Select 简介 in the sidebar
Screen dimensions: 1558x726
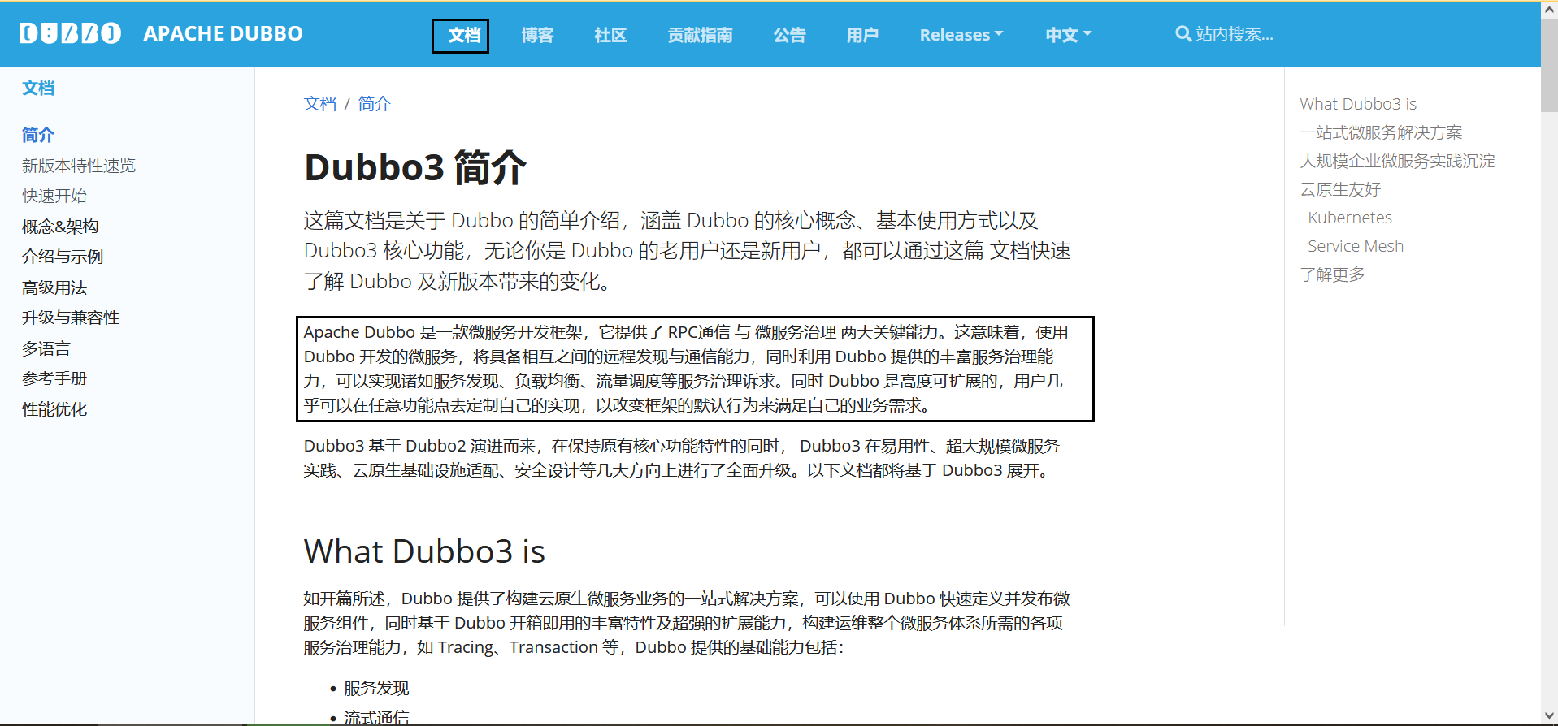click(x=38, y=135)
